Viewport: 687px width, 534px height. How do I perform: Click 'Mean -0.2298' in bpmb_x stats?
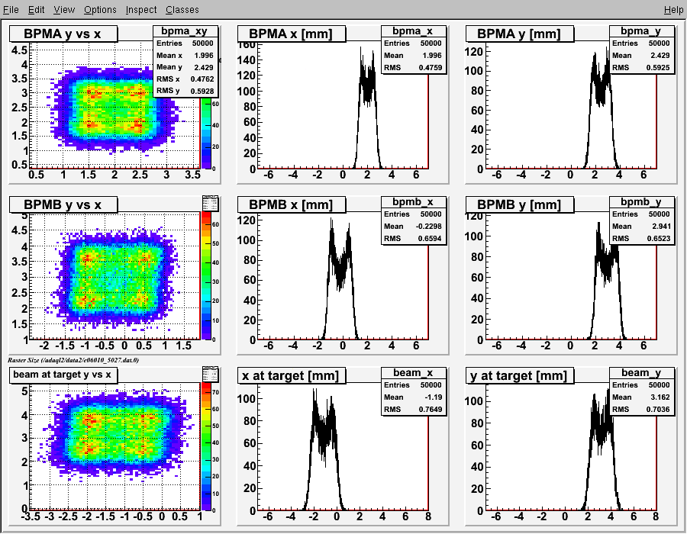click(x=414, y=227)
